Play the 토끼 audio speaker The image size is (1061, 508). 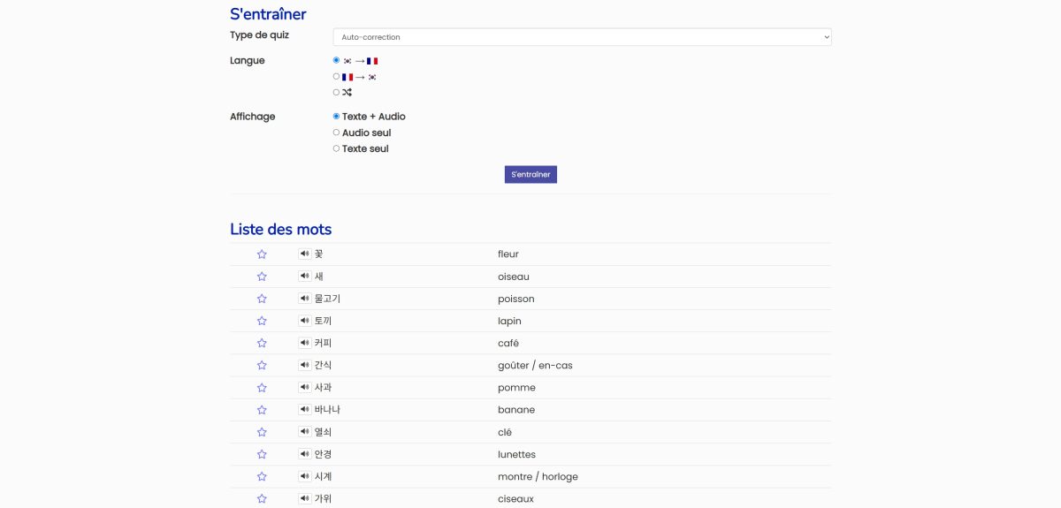coord(305,320)
